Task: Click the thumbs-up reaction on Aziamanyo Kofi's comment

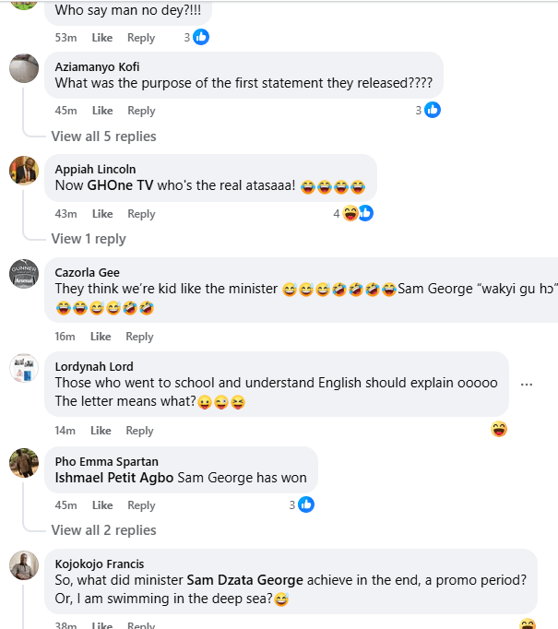Action: point(432,110)
